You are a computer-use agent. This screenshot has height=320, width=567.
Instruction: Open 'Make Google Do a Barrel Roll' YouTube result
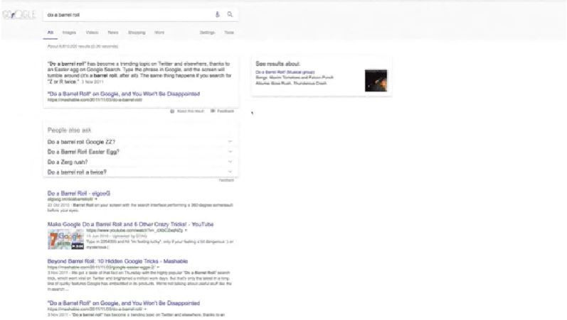[x=130, y=224]
